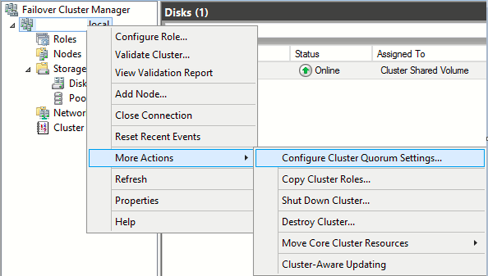The image size is (488, 276).
Task: Select Close Connection menu item
Action: [154, 115]
